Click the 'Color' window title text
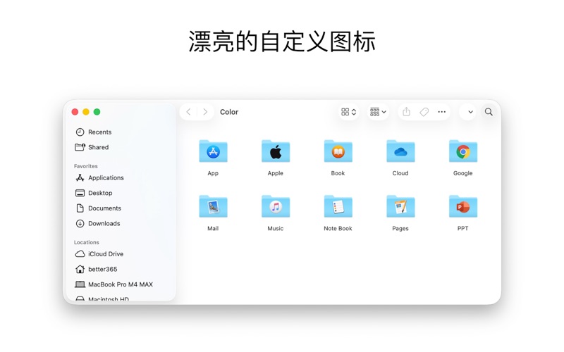564x352 pixels. pos(229,112)
